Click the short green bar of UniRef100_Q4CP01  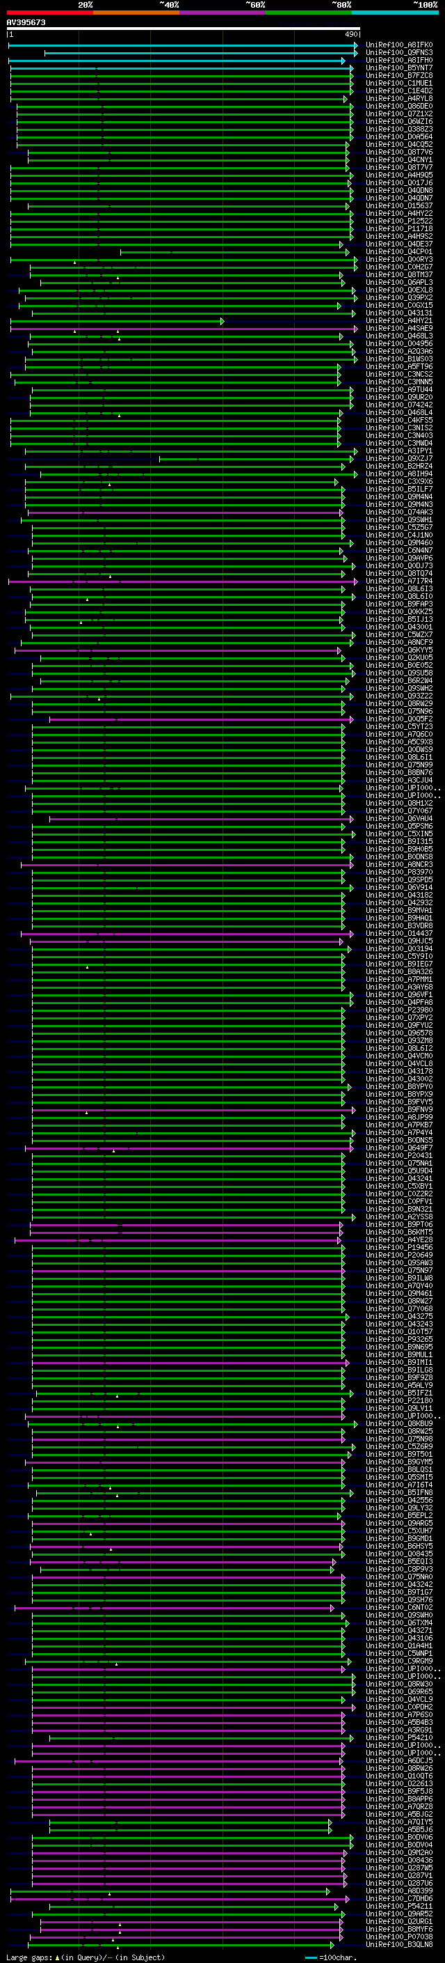pos(234,252)
